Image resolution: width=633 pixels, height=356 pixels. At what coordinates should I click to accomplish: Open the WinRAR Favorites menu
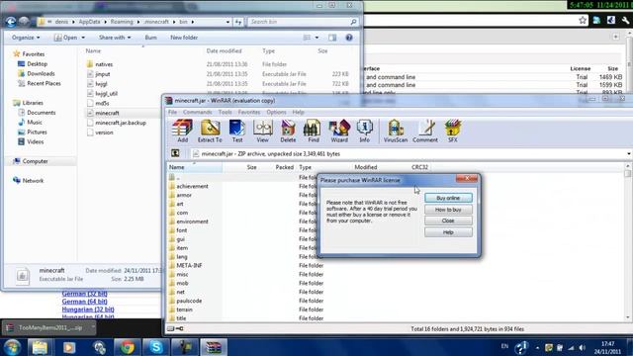[248, 112]
